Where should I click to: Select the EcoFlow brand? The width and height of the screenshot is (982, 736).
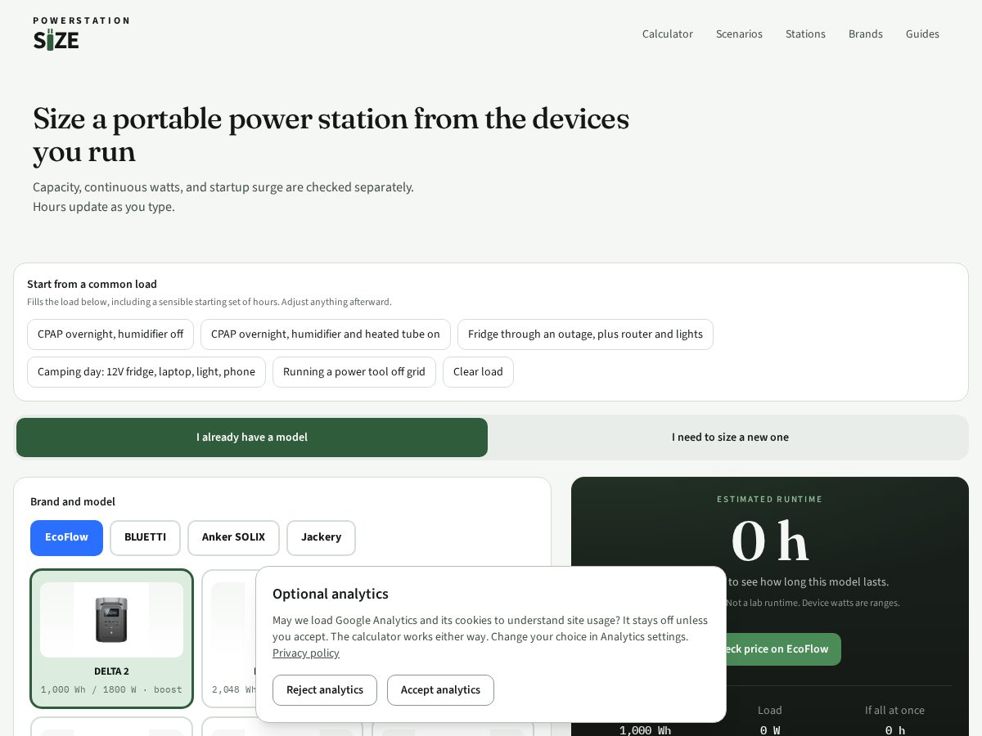point(66,538)
